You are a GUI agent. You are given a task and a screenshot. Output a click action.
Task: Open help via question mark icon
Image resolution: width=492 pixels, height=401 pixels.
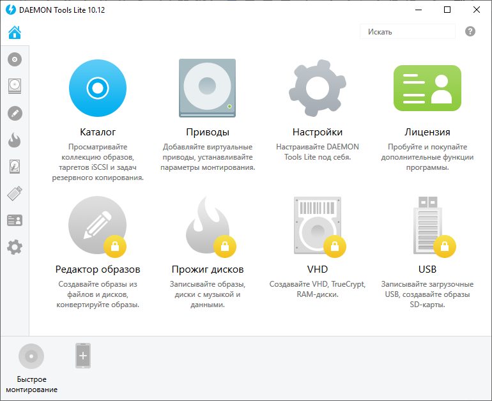click(470, 31)
